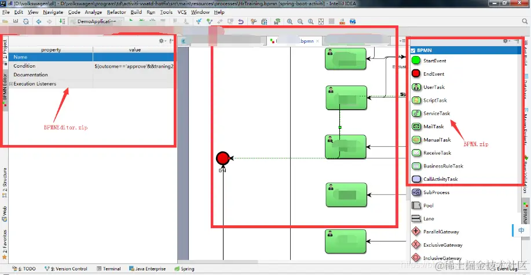Open the Structure side tool window
The height and width of the screenshot is (275, 531).
[x=5, y=183]
